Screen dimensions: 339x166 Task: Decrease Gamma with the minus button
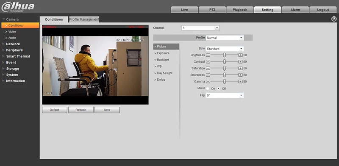[208, 81]
